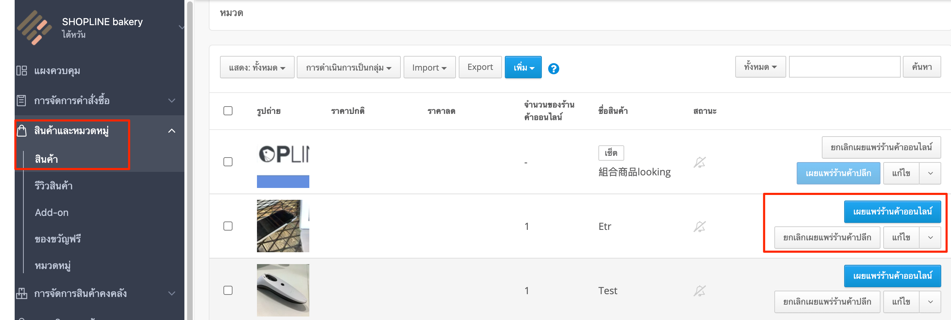Screen dimensions: 951x320
Task: Click เผยแพร่ร้านค้าปลีก for 組合商品looking
Action: (838, 173)
